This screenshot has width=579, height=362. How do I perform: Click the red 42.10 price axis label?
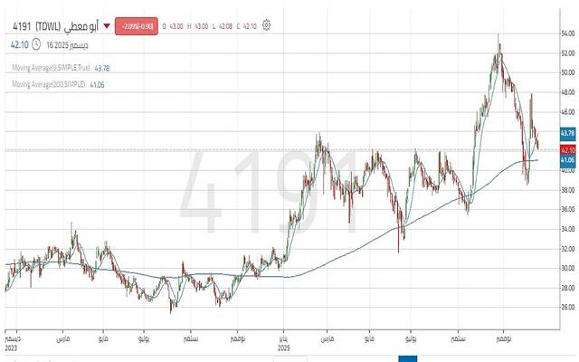(568, 149)
